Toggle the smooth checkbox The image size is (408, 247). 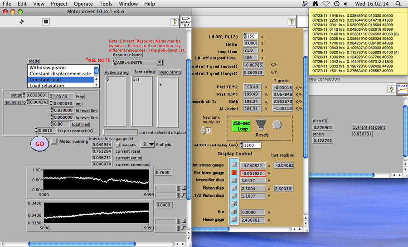click(x=118, y=145)
